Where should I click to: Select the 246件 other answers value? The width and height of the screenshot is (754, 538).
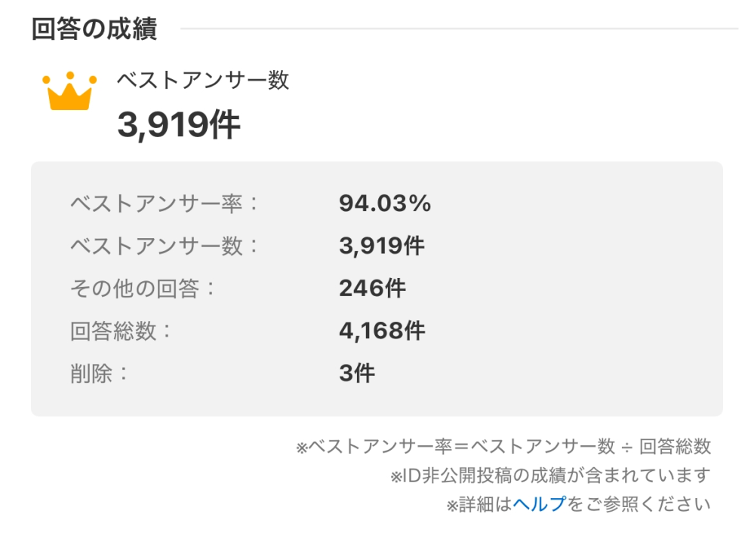[372, 289]
